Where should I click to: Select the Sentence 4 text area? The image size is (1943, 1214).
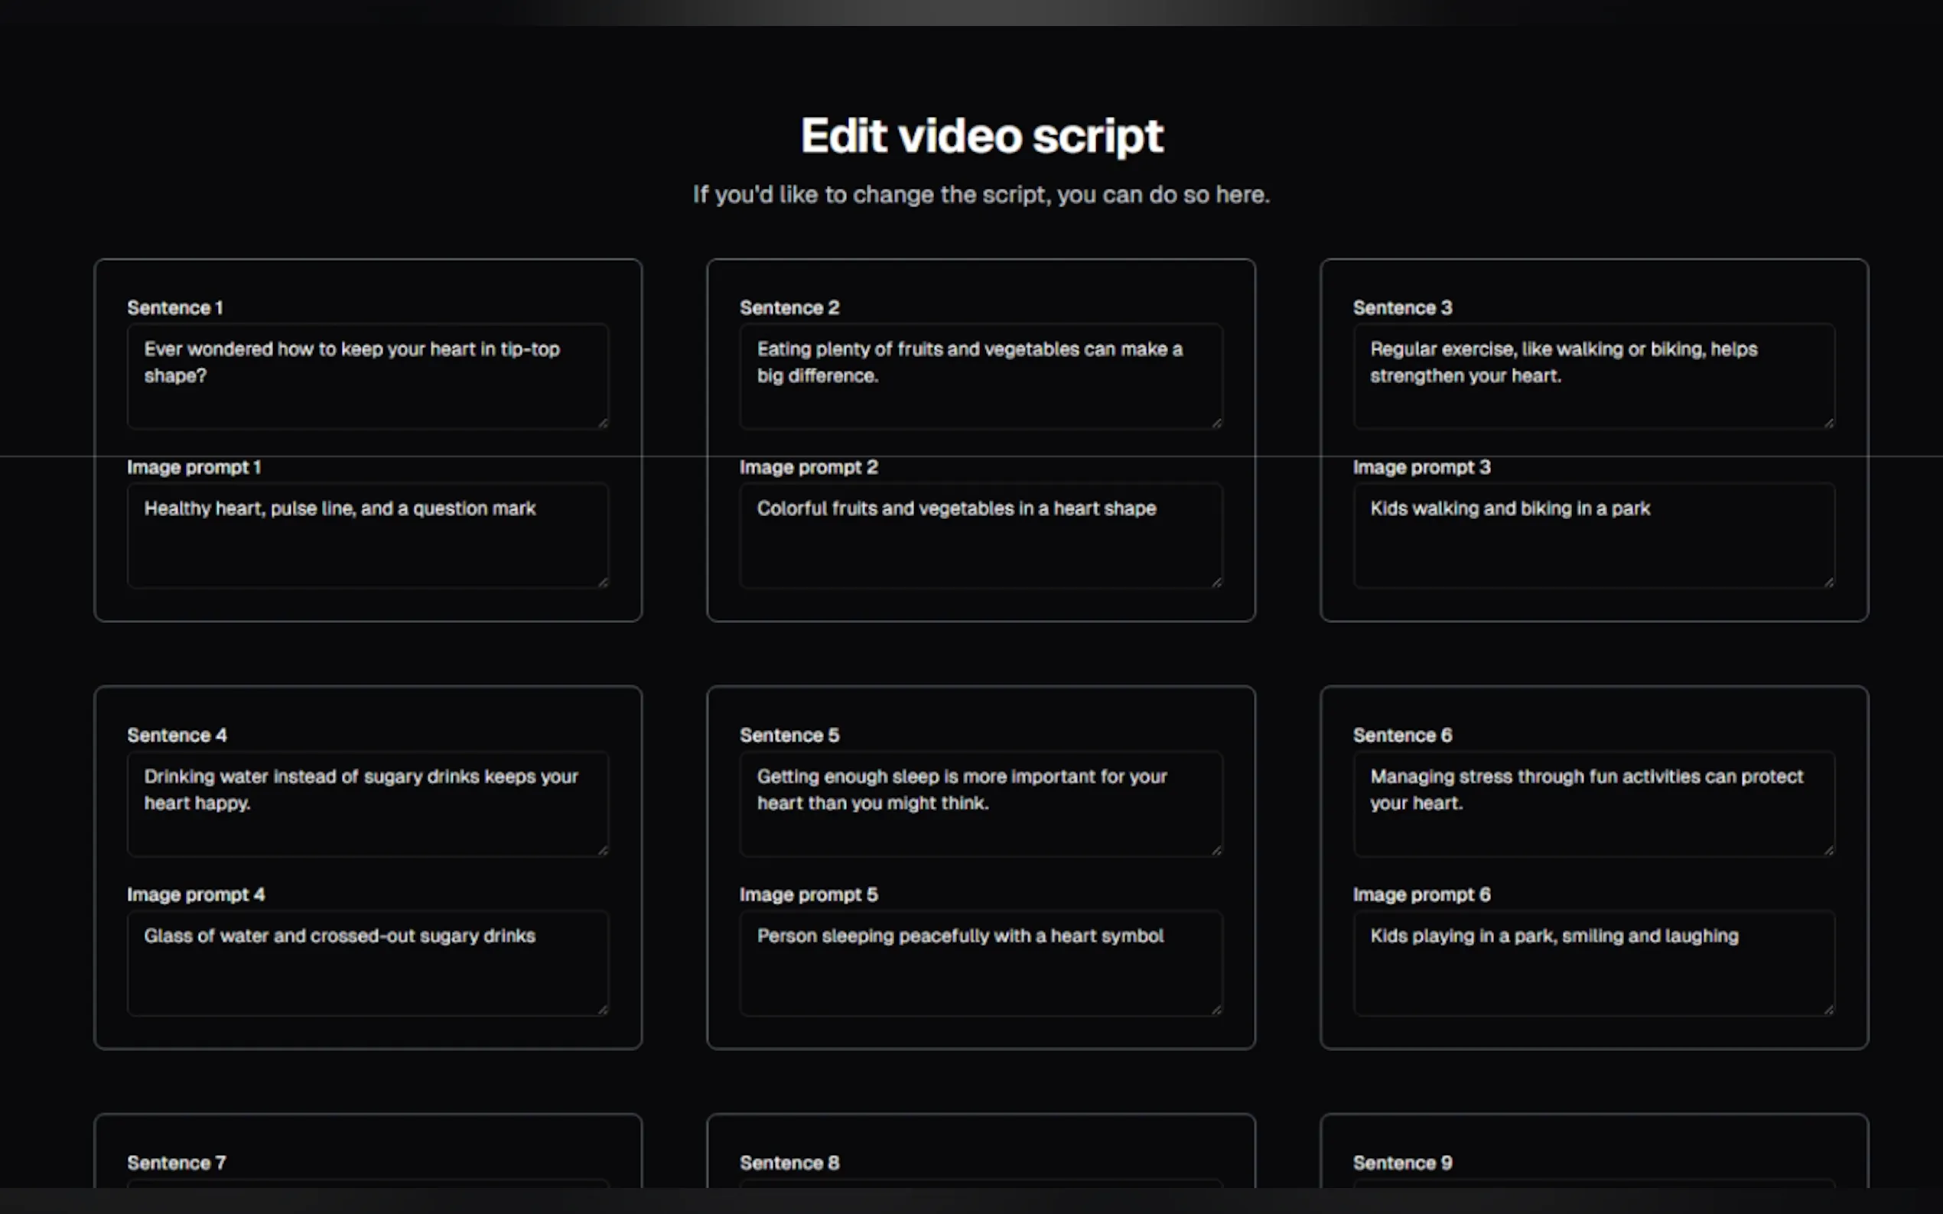coord(367,803)
